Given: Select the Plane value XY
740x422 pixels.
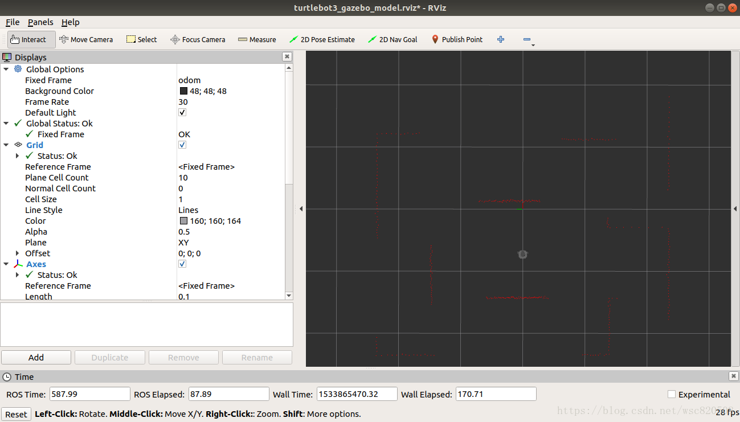Looking at the screenshot, I should tap(183, 243).
